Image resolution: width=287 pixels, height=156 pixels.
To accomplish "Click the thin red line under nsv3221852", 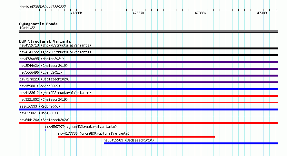I will pos(148,102).
